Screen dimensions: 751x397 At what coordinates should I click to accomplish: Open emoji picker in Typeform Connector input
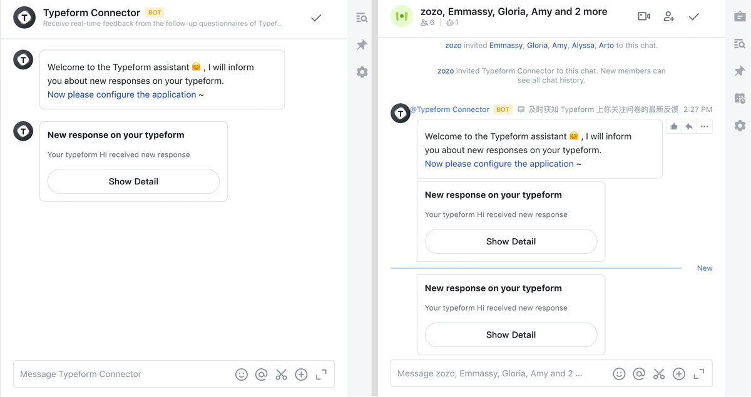tap(242, 374)
